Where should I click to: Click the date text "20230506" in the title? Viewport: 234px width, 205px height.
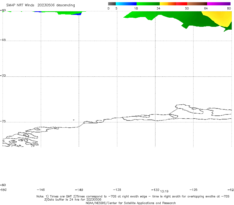click(x=46, y=5)
